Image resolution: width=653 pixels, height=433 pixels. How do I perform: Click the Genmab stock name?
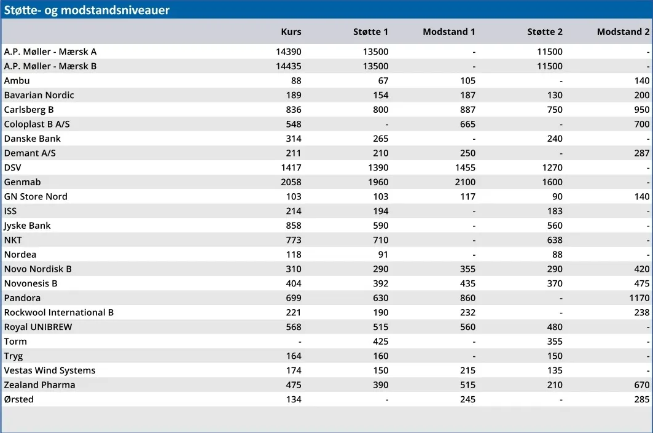tap(22, 182)
